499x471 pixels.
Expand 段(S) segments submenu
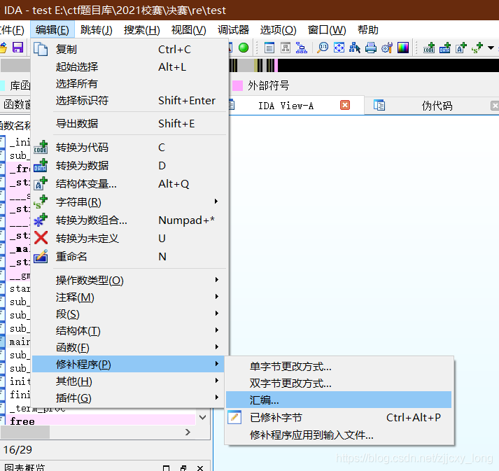(x=130, y=314)
